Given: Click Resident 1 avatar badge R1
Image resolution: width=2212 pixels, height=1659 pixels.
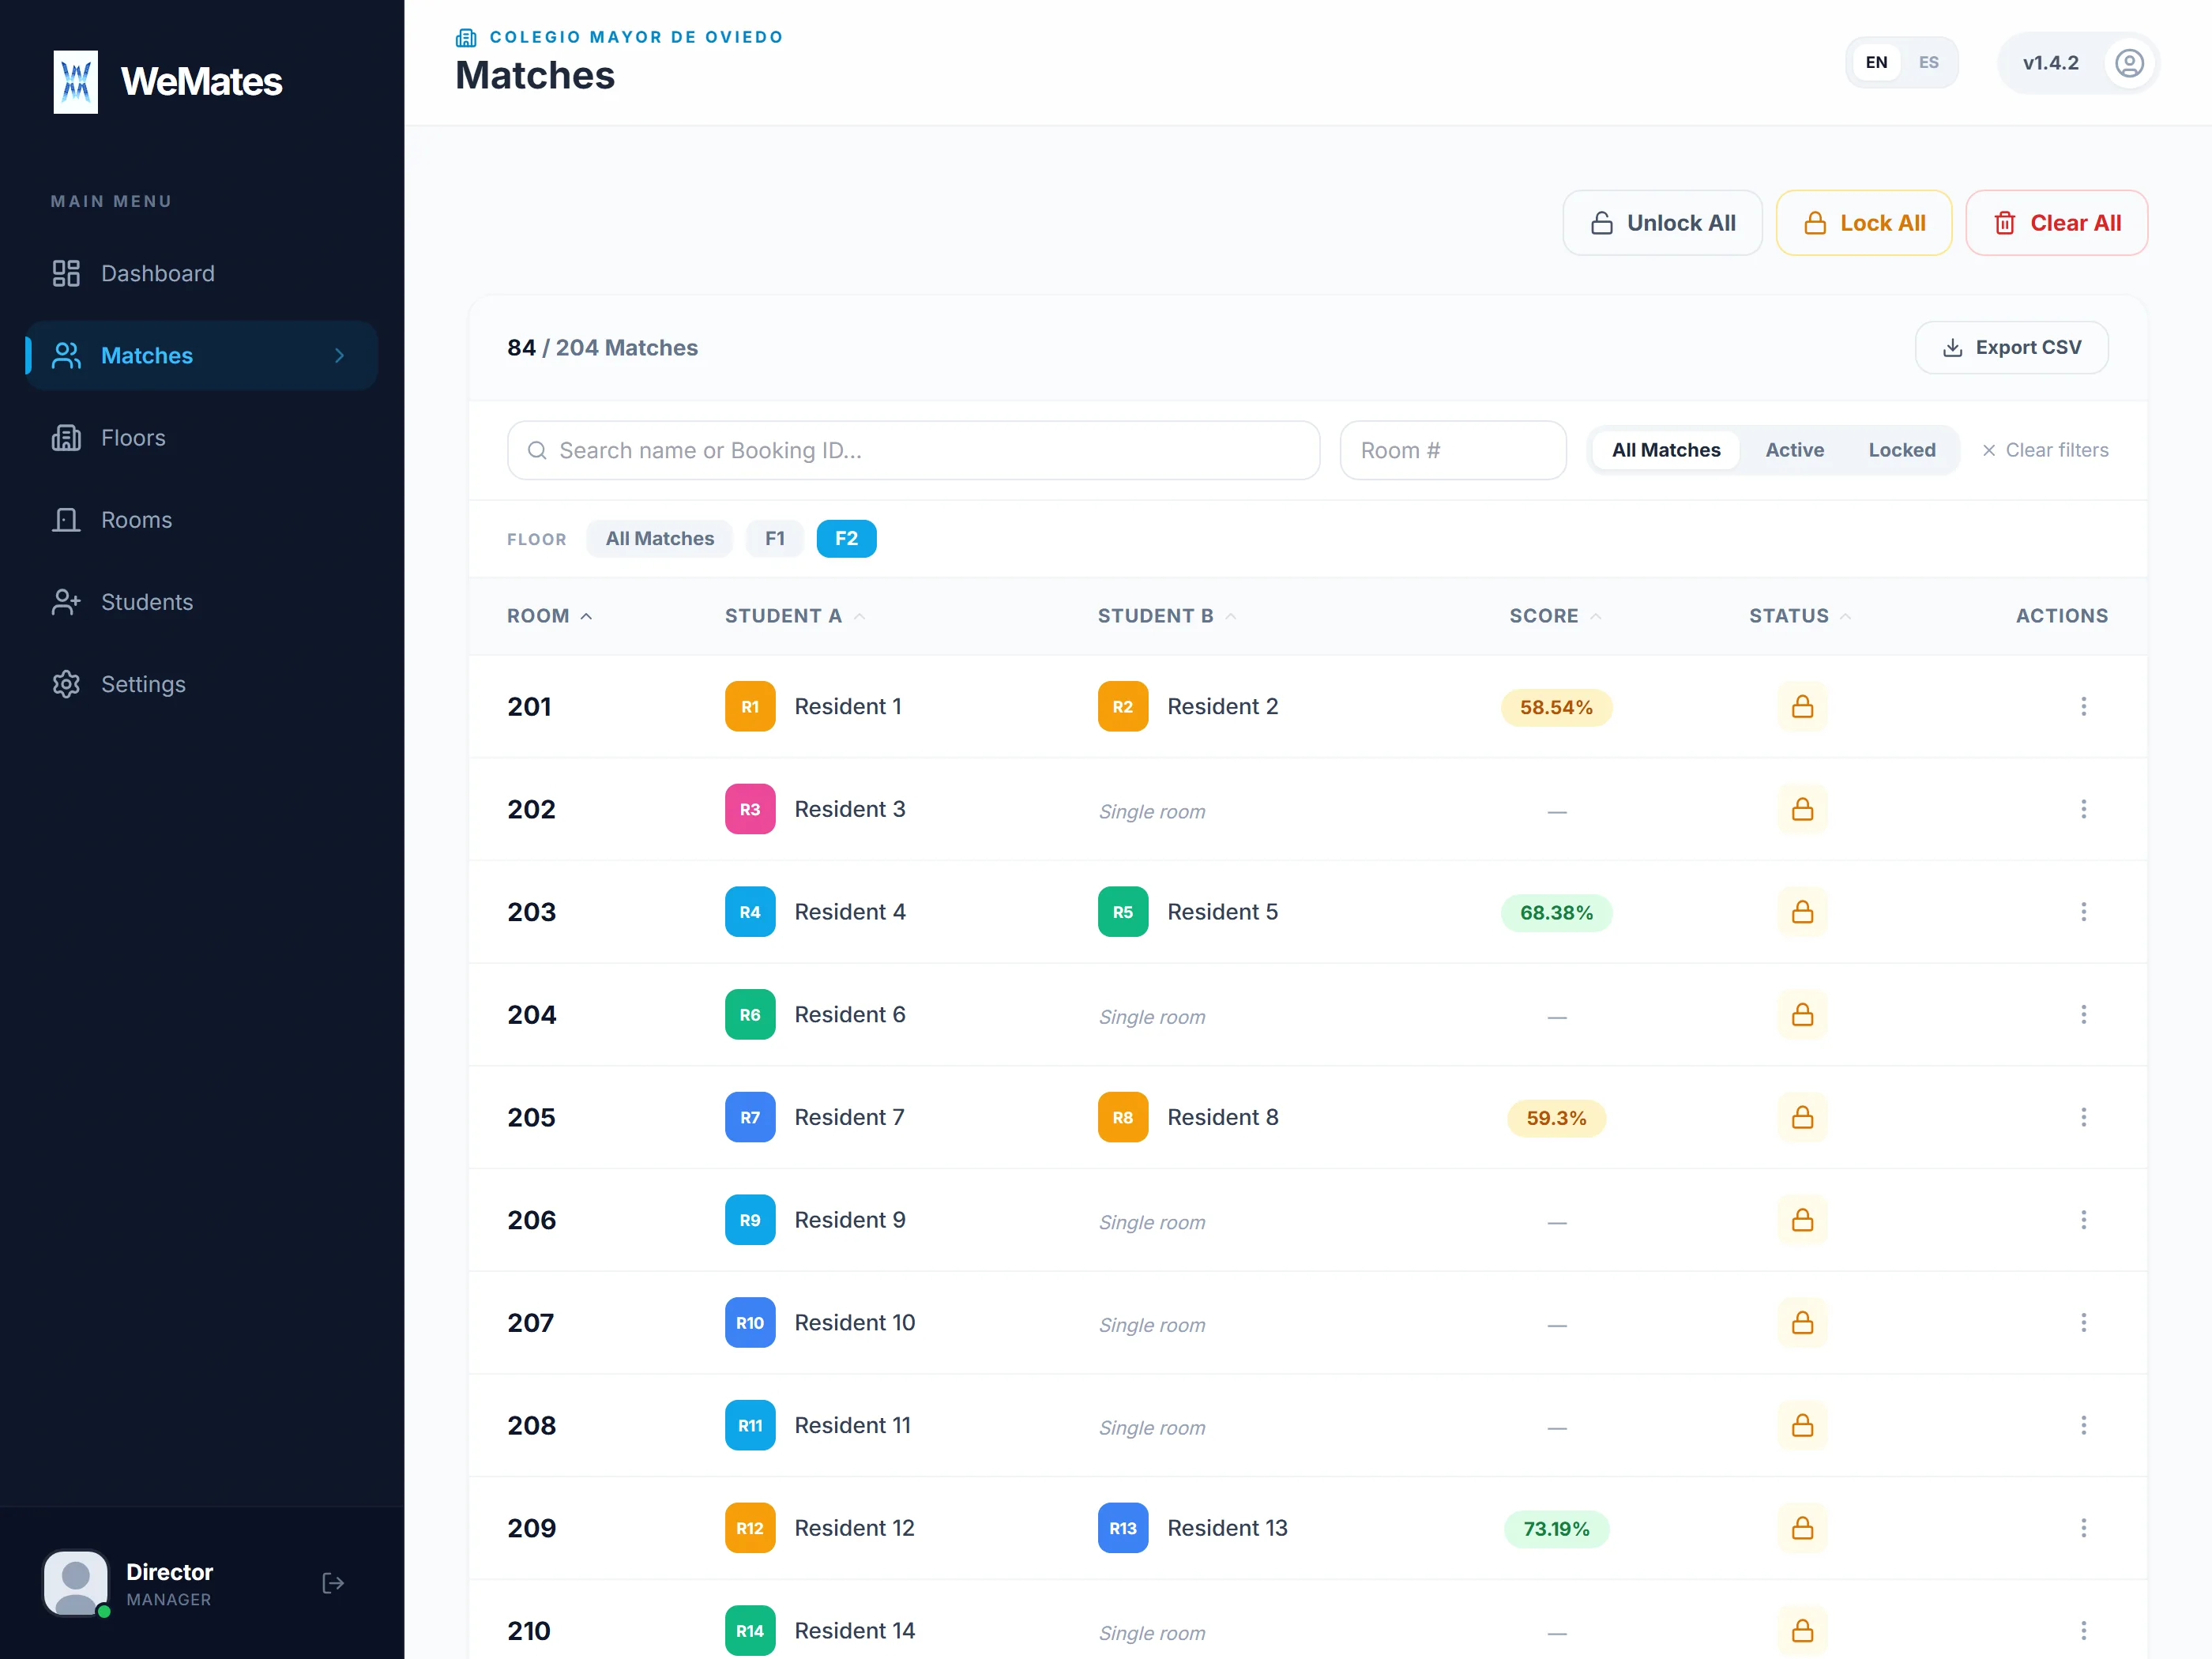Looking at the screenshot, I should 750,706.
